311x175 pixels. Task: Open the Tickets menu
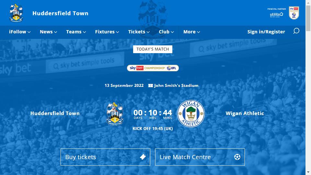pos(139,32)
